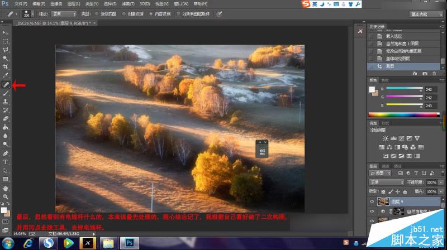This screenshot has width=447, height=250.
Task: Select the 载入选区 history state
Action: point(403,36)
